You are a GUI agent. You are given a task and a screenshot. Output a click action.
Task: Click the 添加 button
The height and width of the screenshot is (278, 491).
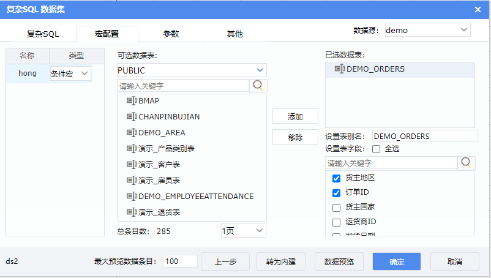(295, 117)
